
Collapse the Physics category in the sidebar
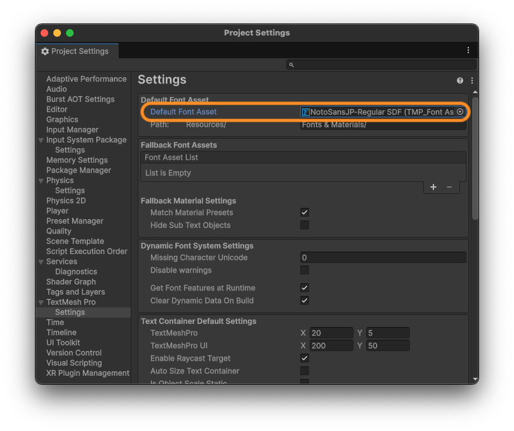pos(41,180)
